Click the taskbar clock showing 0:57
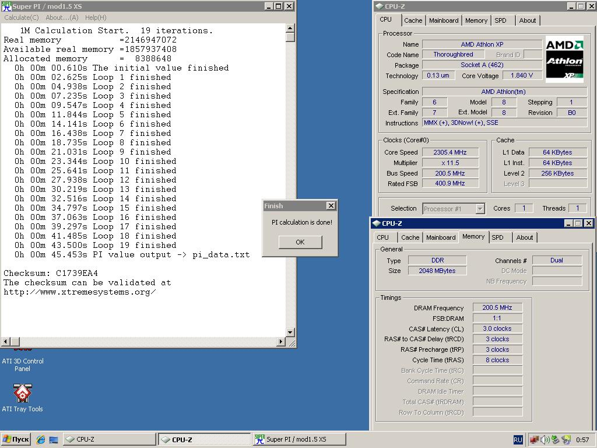 coord(582,440)
